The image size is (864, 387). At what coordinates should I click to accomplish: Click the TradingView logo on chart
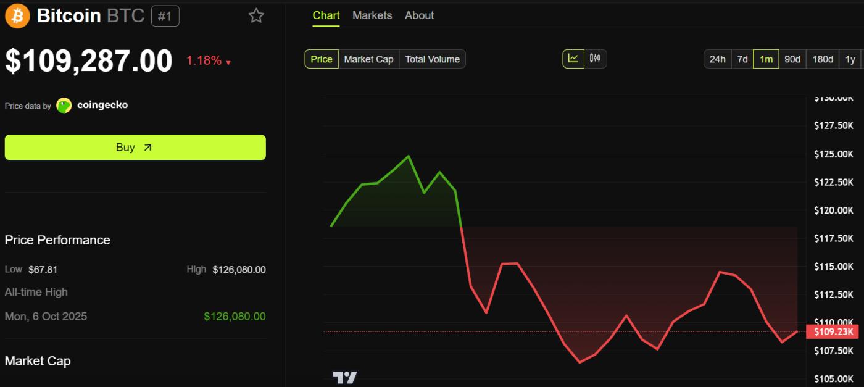(x=344, y=377)
